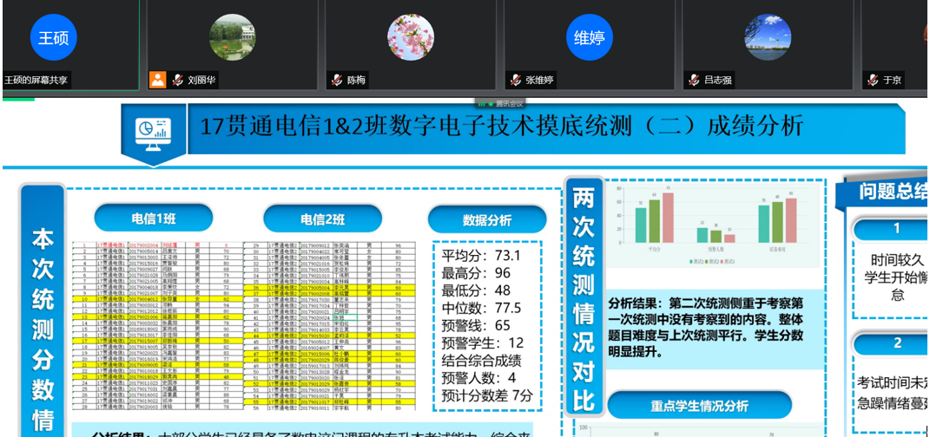This screenshot has width=930, height=437.
Task: Click 陈梅's cherry blossom avatar
Action: tap(411, 37)
